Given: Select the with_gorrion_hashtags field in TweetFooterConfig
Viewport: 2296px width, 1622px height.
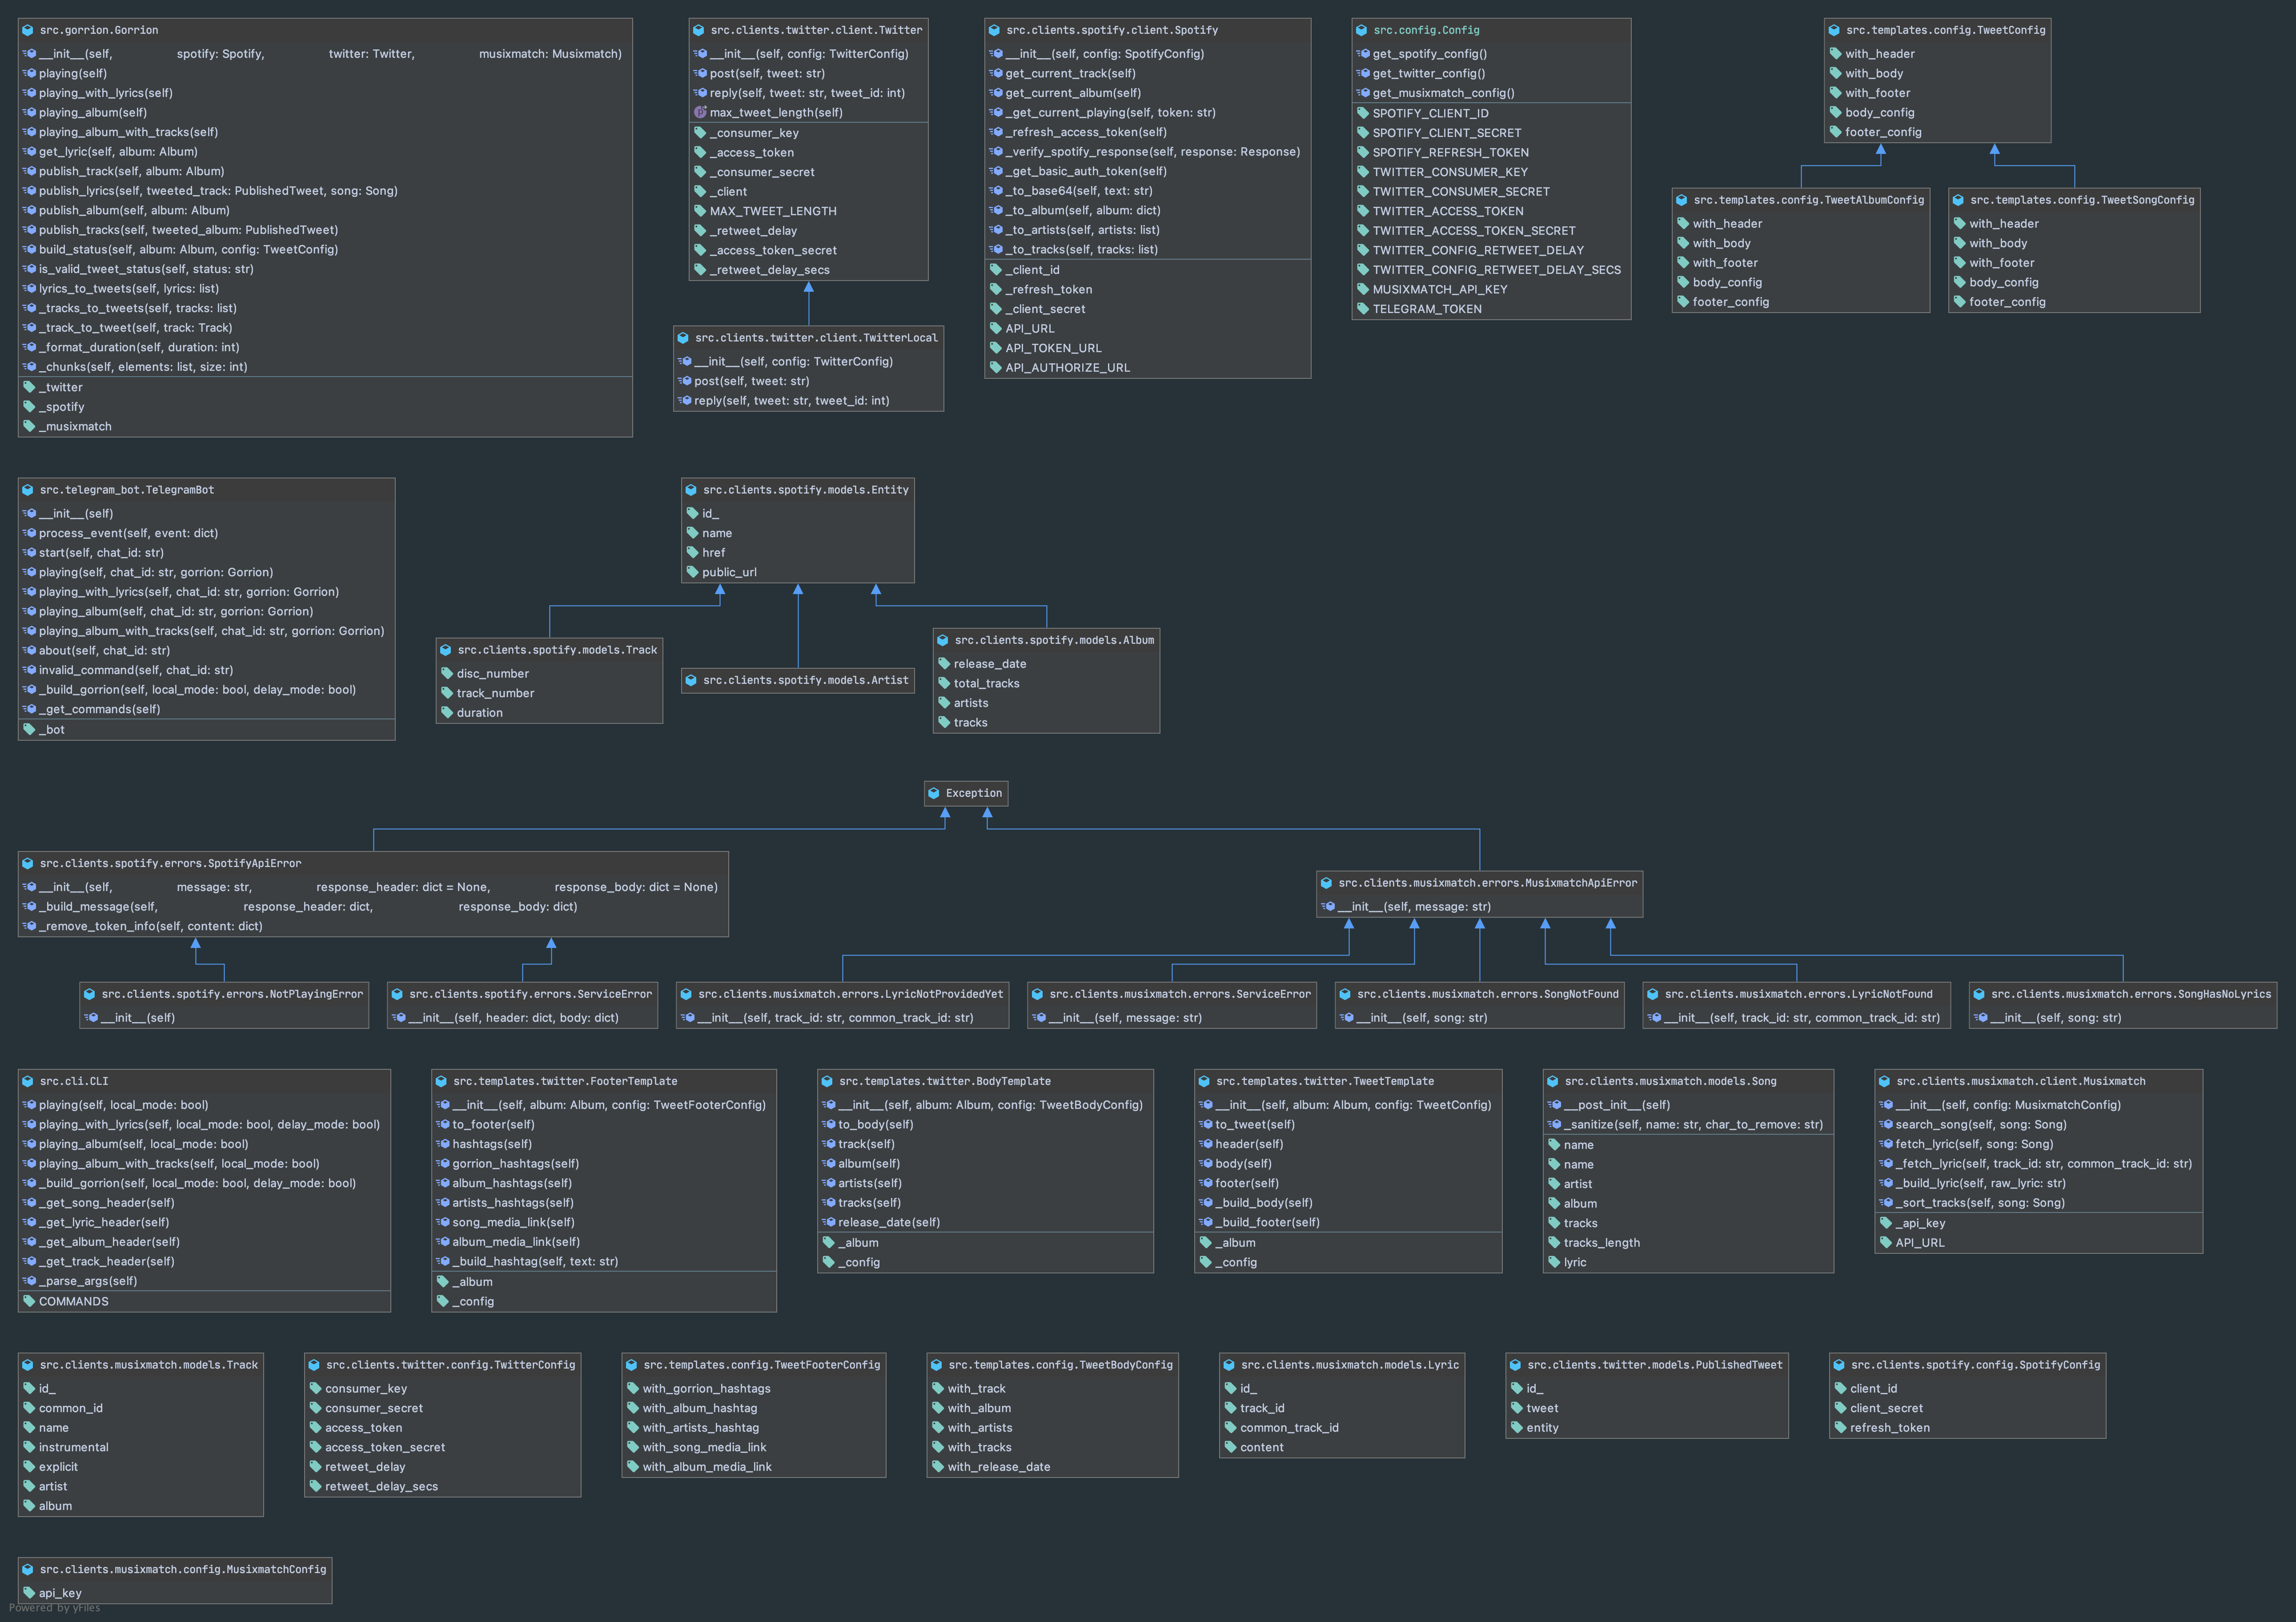Looking at the screenshot, I should 706,1388.
